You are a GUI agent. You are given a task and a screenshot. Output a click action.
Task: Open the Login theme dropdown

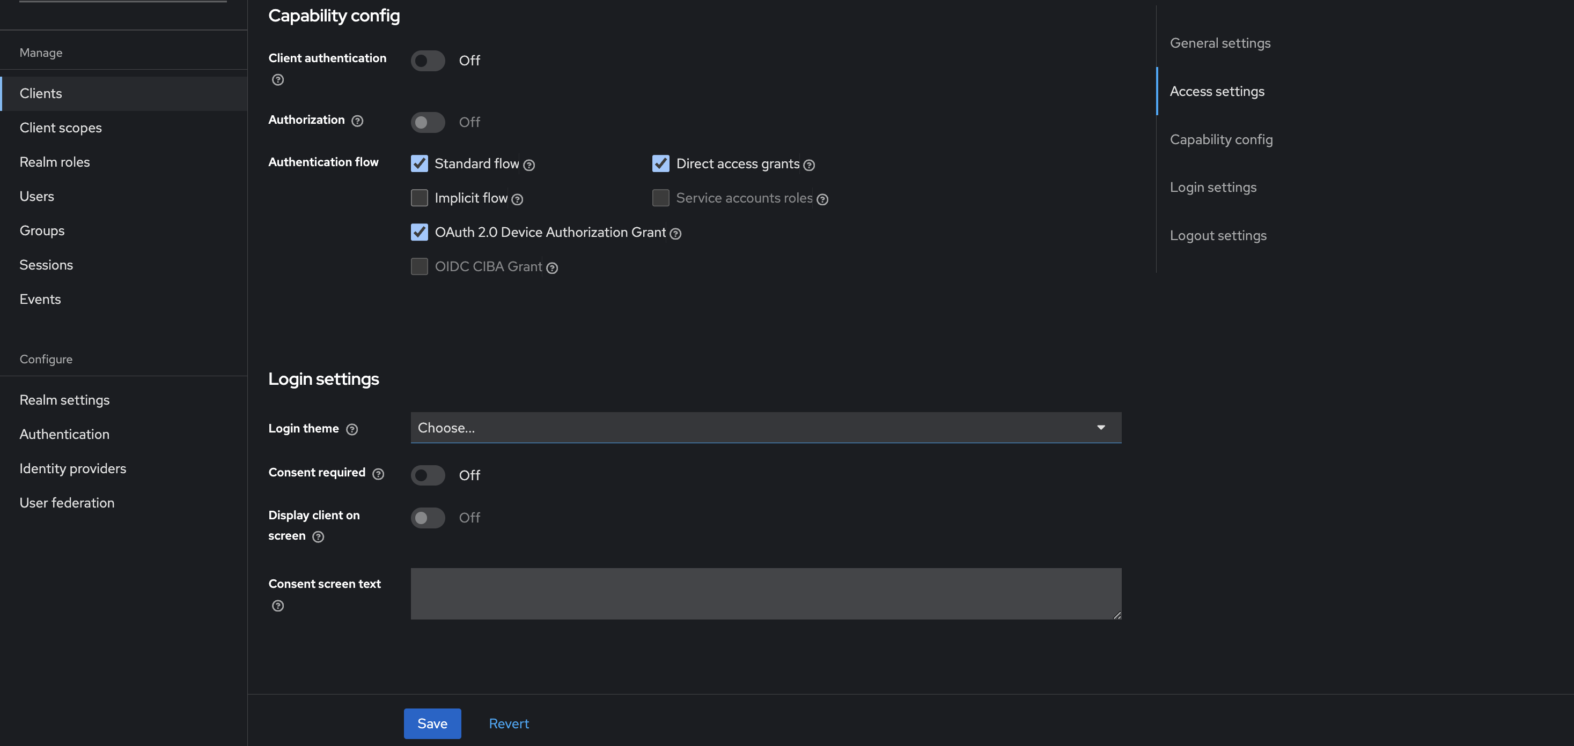[766, 427]
